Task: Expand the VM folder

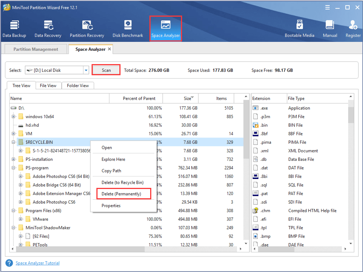Action: [x=13, y=134]
